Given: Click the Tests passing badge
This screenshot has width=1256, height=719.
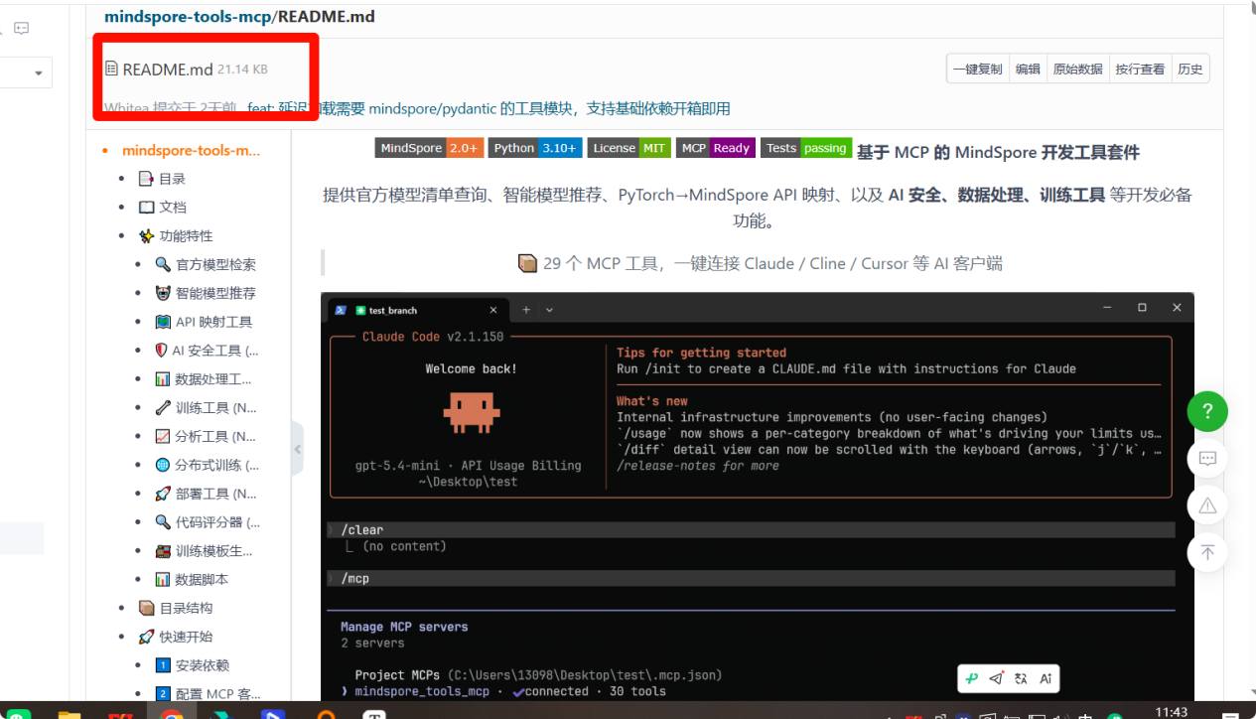Looking at the screenshot, I should click(x=806, y=148).
